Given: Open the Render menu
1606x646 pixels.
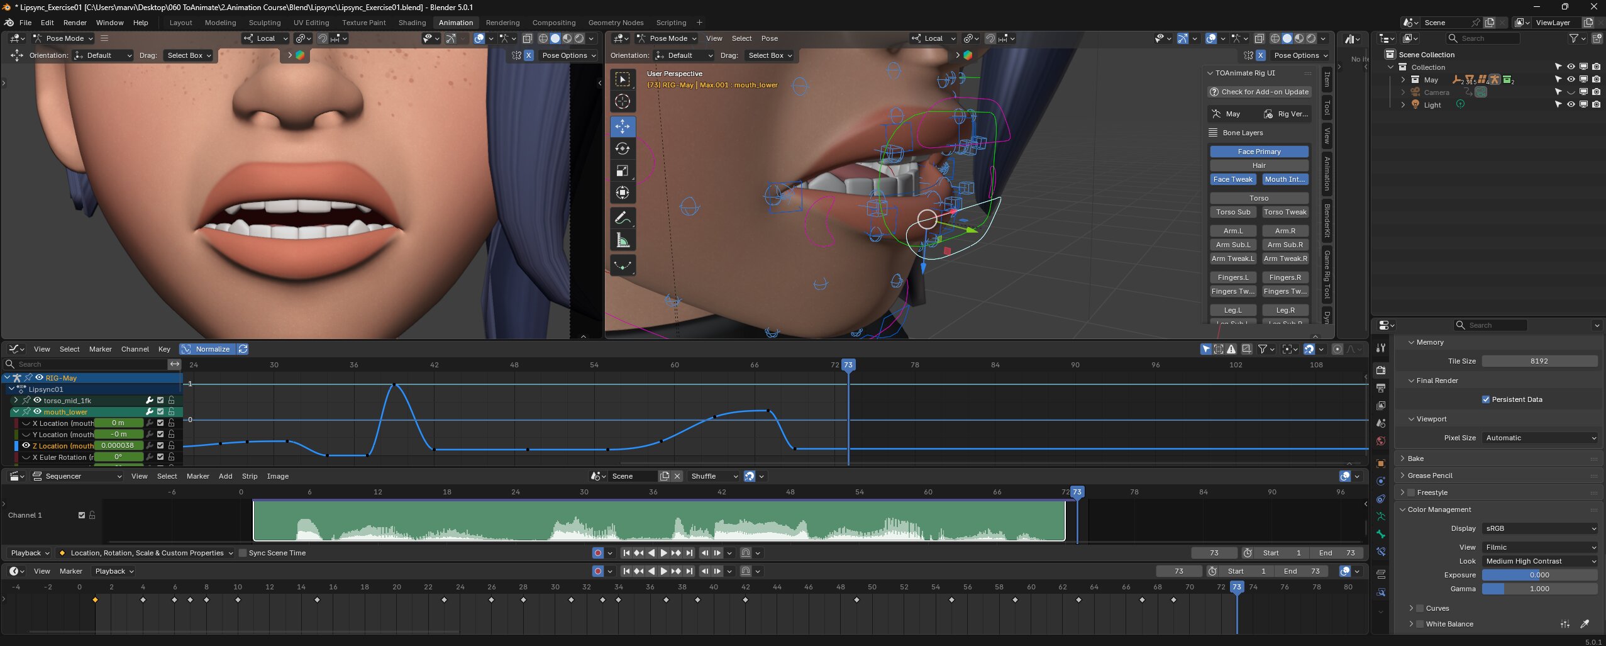Looking at the screenshot, I should click(x=75, y=23).
